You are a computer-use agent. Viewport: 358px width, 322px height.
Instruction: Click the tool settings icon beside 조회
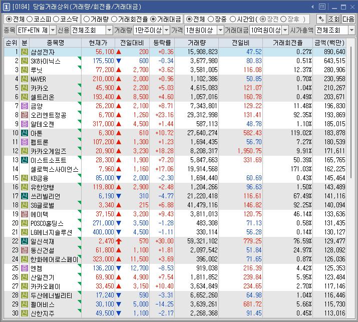click(321, 19)
